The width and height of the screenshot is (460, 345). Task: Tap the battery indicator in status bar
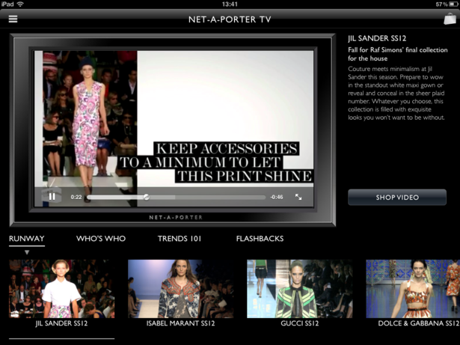click(x=453, y=4)
